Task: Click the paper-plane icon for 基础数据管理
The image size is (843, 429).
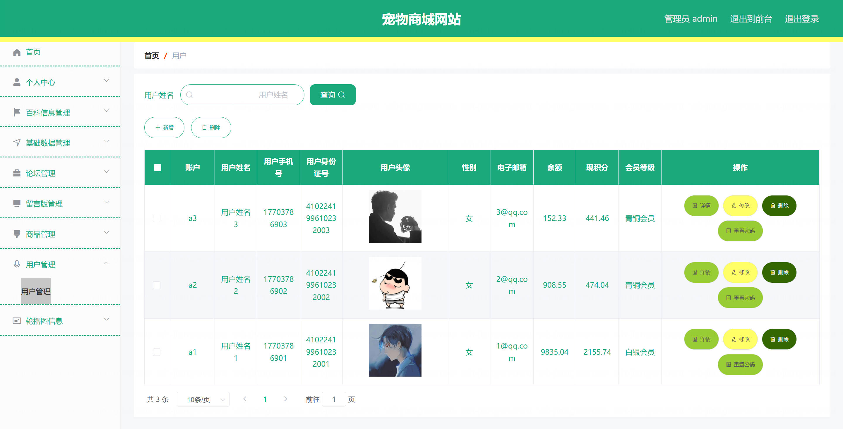Action: pyautogui.click(x=17, y=143)
